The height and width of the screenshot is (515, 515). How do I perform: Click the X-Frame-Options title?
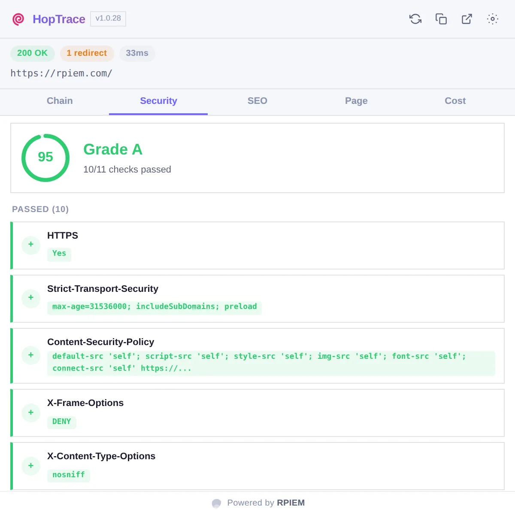pos(85,403)
